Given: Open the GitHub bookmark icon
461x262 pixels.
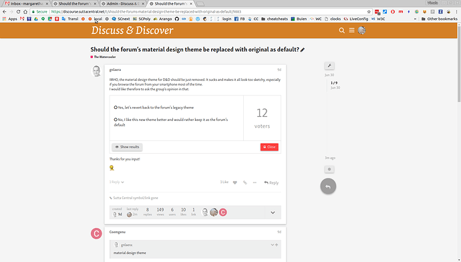Looking at the screenshot, I should point(176,19).
